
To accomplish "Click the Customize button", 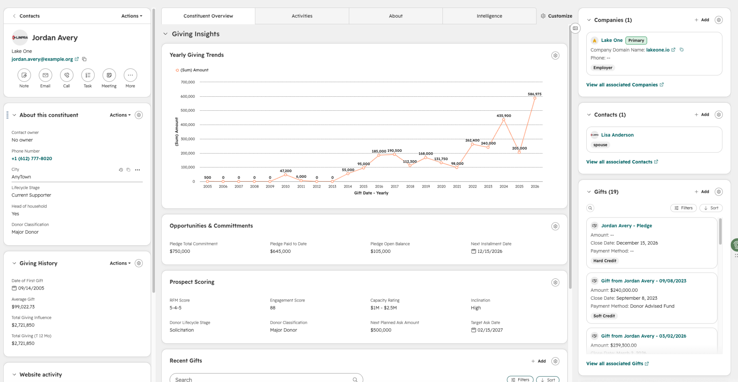I will click(x=556, y=16).
